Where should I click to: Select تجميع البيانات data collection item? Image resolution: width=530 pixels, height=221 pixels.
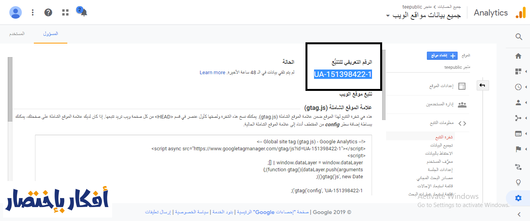(442, 145)
